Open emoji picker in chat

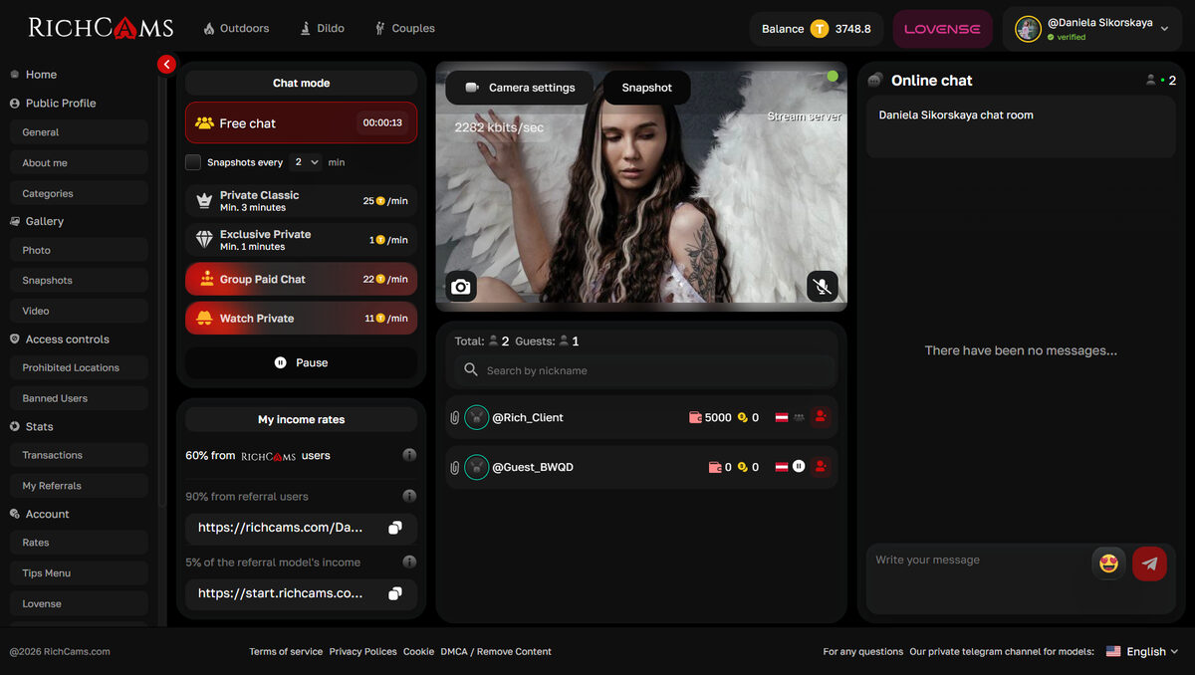coord(1108,563)
